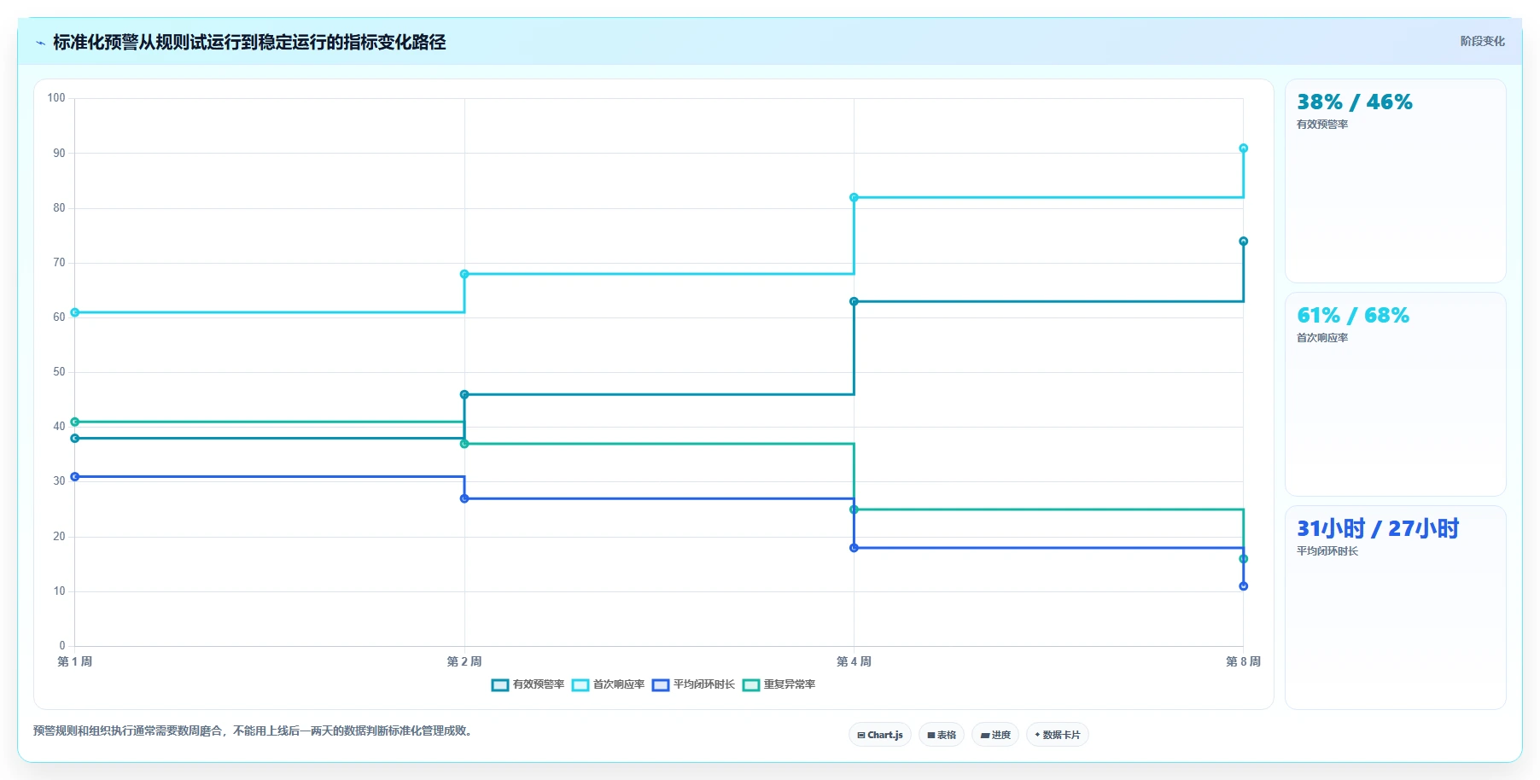The height and width of the screenshot is (780, 1540).
Task: Toggle the 重复异常率 legend item
Action: [x=779, y=684]
